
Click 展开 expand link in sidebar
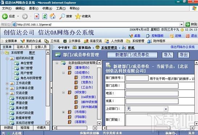tap(32, 53)
